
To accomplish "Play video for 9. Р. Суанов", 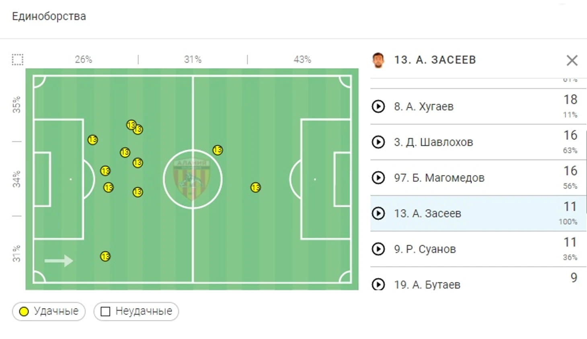I will click(x=378, y=249).
